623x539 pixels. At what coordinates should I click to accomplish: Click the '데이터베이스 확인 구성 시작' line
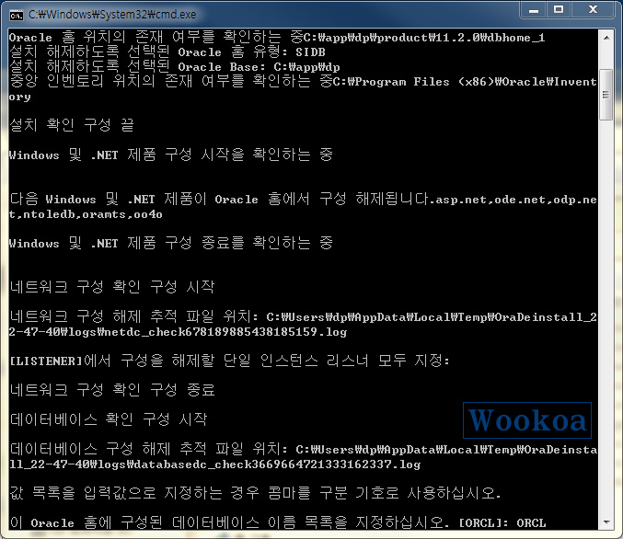click(109, 419)
